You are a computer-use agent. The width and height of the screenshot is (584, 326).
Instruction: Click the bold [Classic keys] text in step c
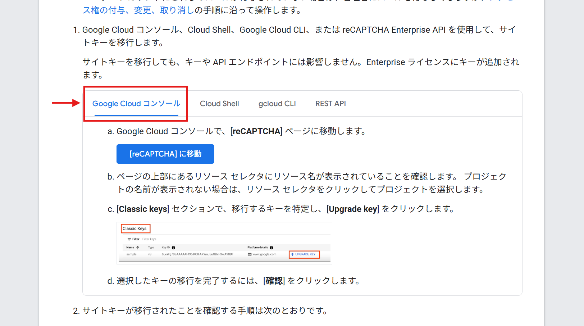(x=143, y=209)
